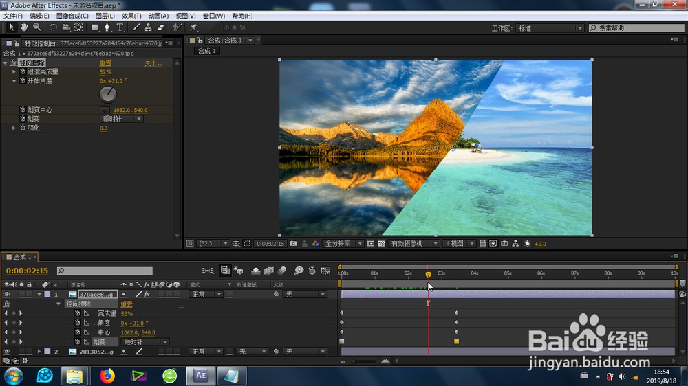
Task: Toggle stopwatch for 过渡完成量 in effect controls
Action: [x=22, y=71]
